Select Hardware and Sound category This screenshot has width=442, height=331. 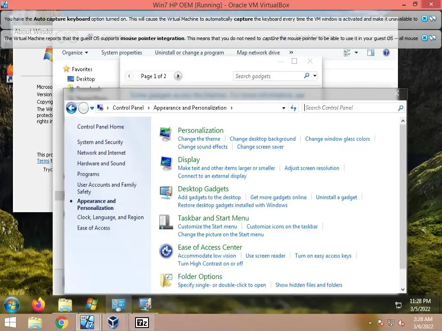pos(101,163)
